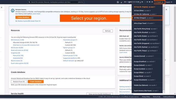Open Learn more link in Recommended panel
The height and width of the screenshot is (99, 176).
123,53
